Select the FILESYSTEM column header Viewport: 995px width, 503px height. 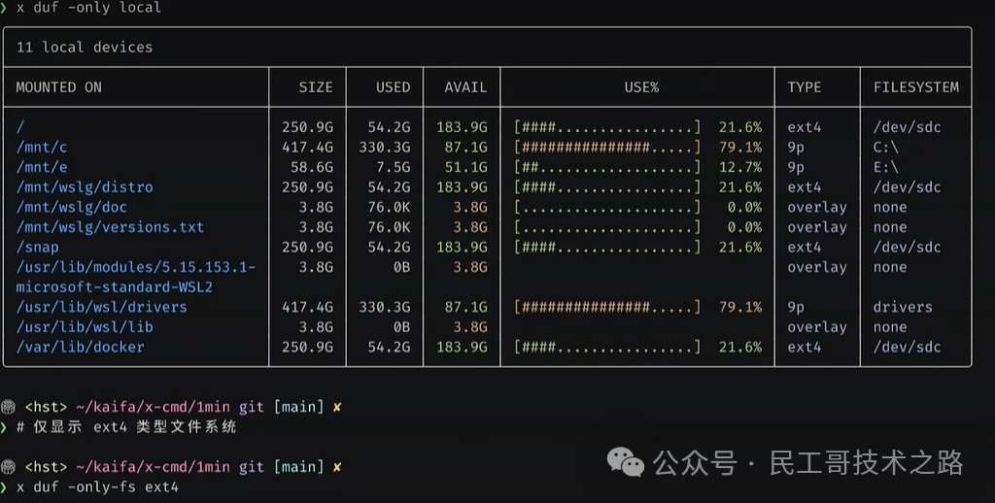tap(915, 87)
